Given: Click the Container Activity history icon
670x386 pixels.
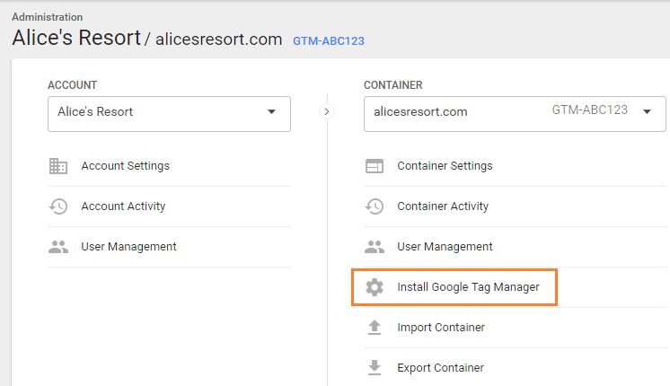Looking at the screenshot, I should [x=375, y=206].
